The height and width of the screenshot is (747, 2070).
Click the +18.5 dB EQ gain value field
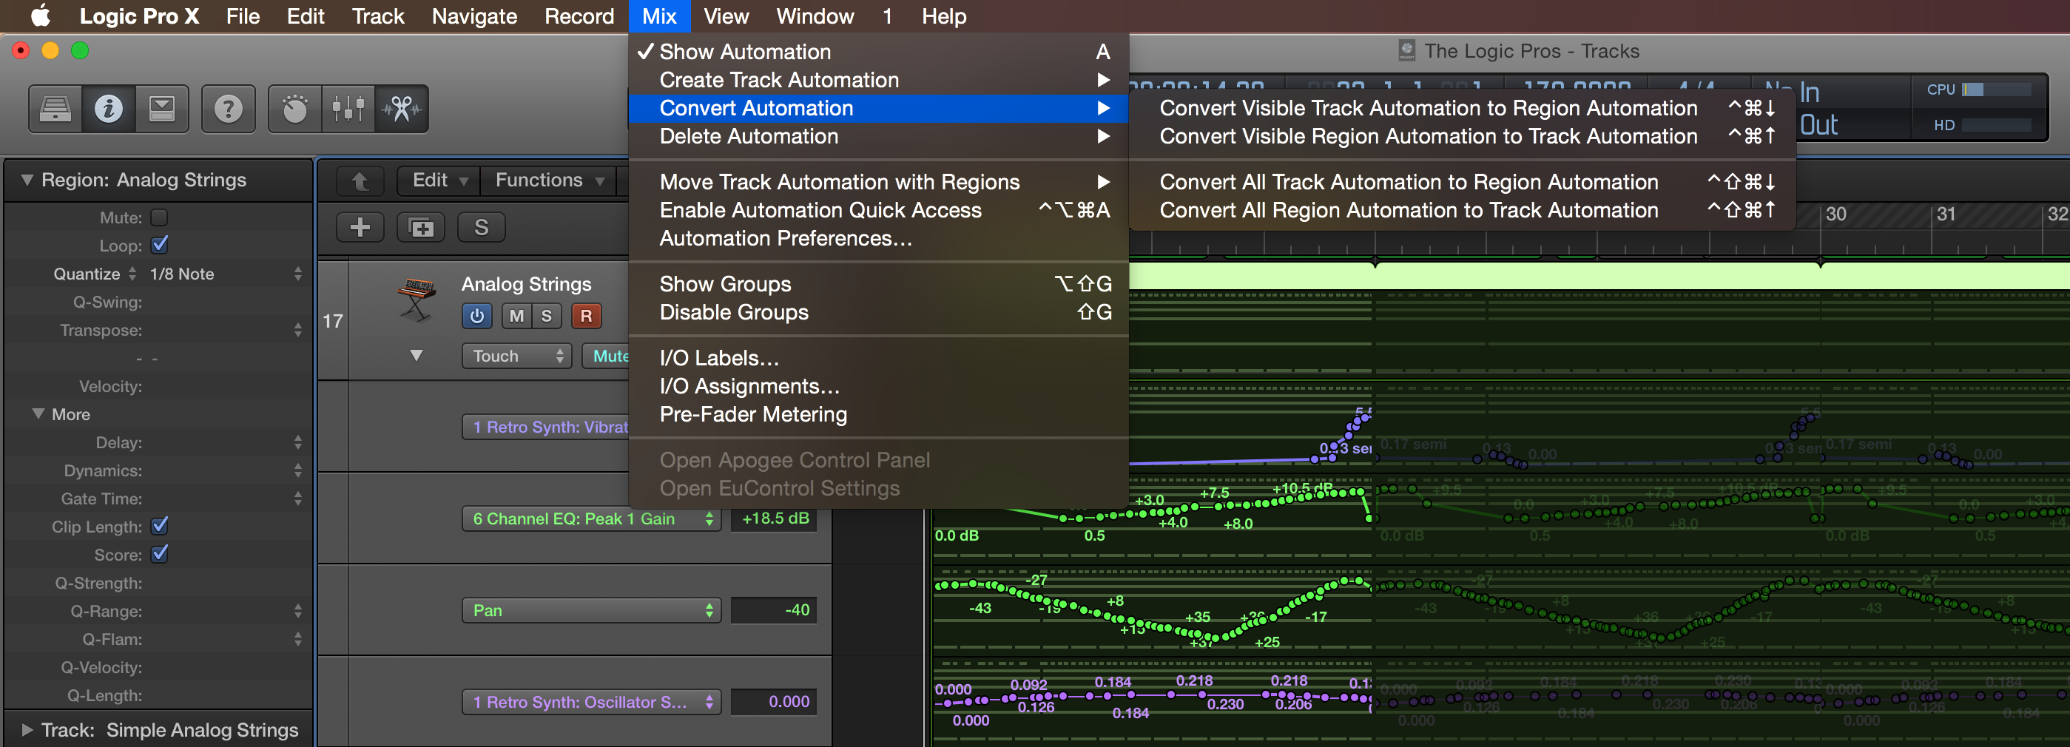tap(774, 519)
